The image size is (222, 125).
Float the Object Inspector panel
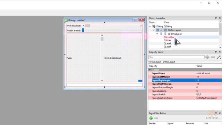coord(216,18)
